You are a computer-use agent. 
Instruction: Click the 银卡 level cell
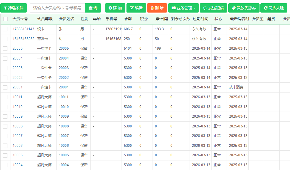[x=41, y=29]
